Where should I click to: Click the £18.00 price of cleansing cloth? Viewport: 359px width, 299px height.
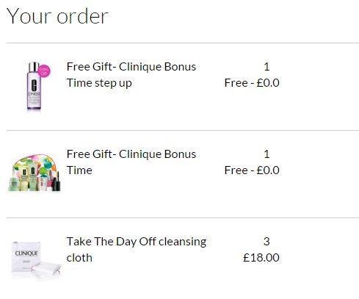click(261, 258)
